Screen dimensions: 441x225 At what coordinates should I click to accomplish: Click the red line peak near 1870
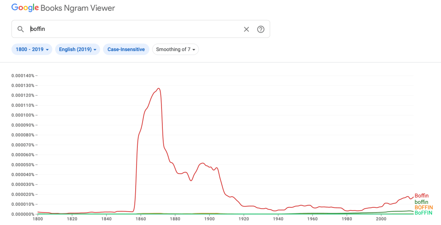coord(159,88)
